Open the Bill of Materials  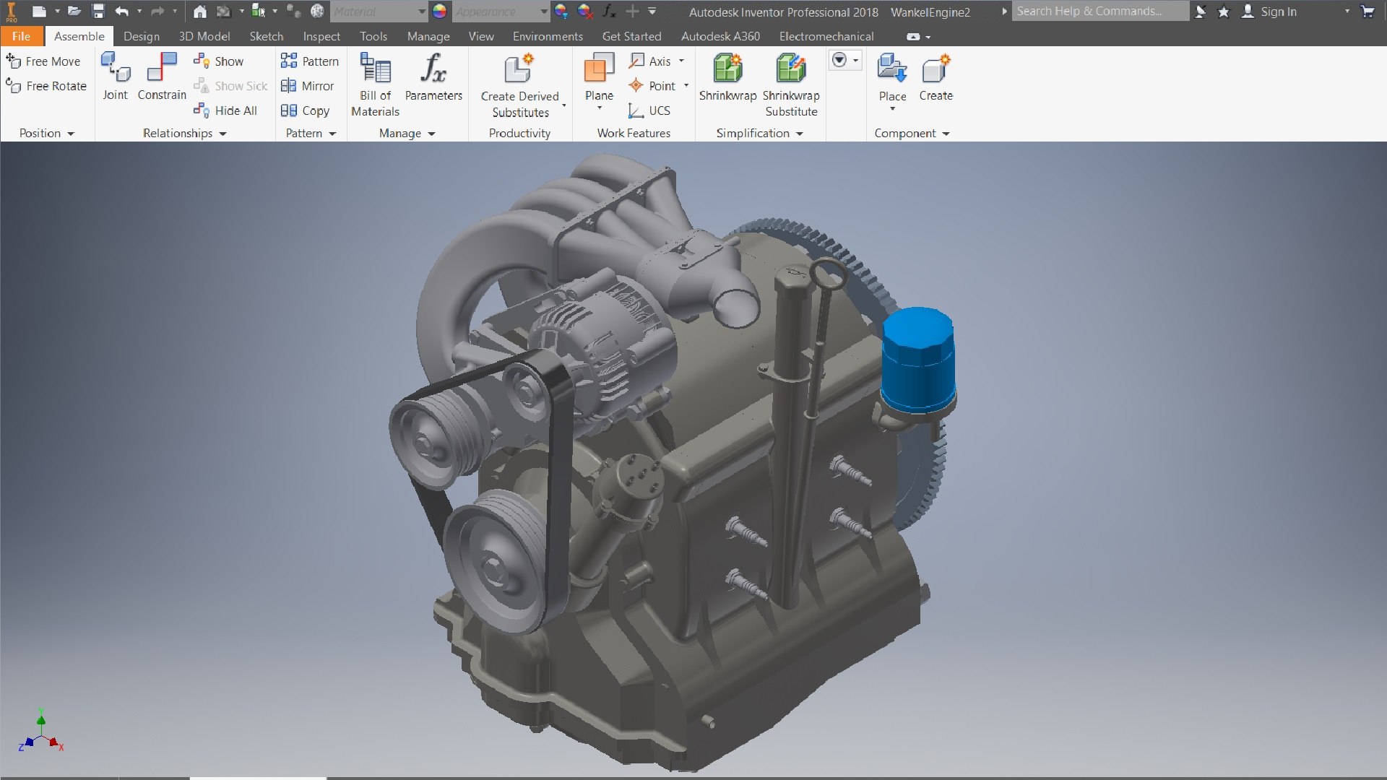[x=375, y=84]
